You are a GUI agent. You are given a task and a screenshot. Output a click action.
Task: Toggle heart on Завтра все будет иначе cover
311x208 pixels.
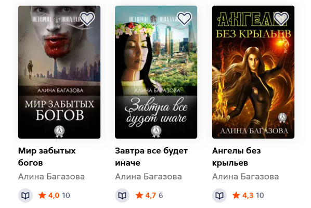pyautogui.click(x=184, y=18)
